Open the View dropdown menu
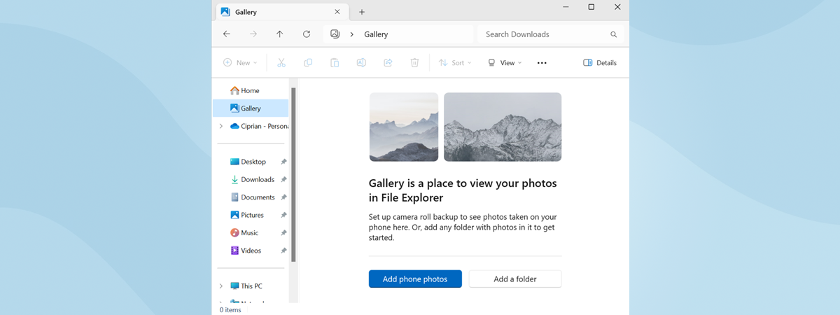Viewport: 840px width, 315px height. [505, 63]
